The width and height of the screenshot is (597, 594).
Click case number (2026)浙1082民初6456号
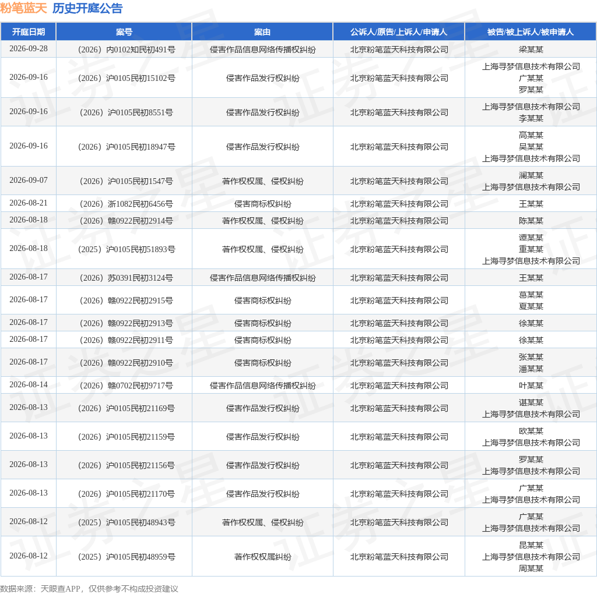click(127, 204)
